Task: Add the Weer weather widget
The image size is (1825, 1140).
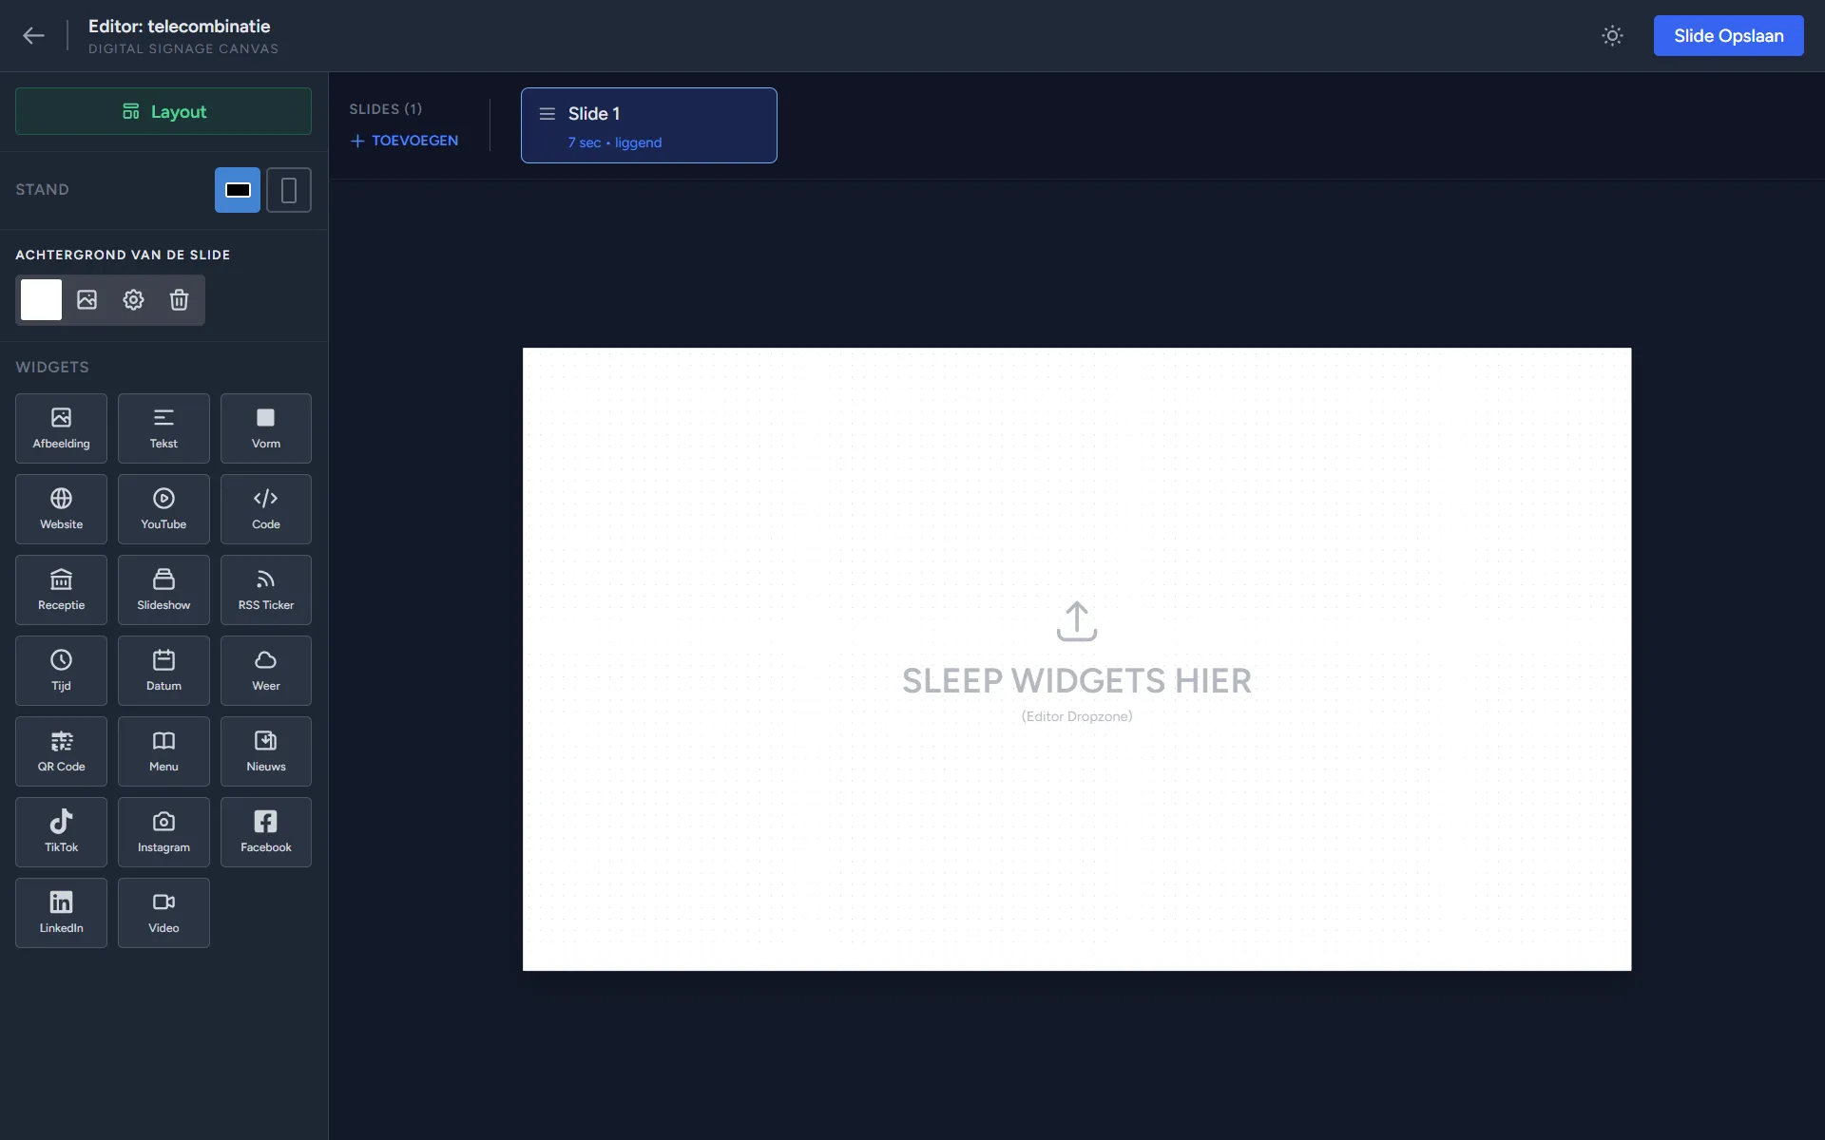Action: pyautogui.click(x=266, y=671)
